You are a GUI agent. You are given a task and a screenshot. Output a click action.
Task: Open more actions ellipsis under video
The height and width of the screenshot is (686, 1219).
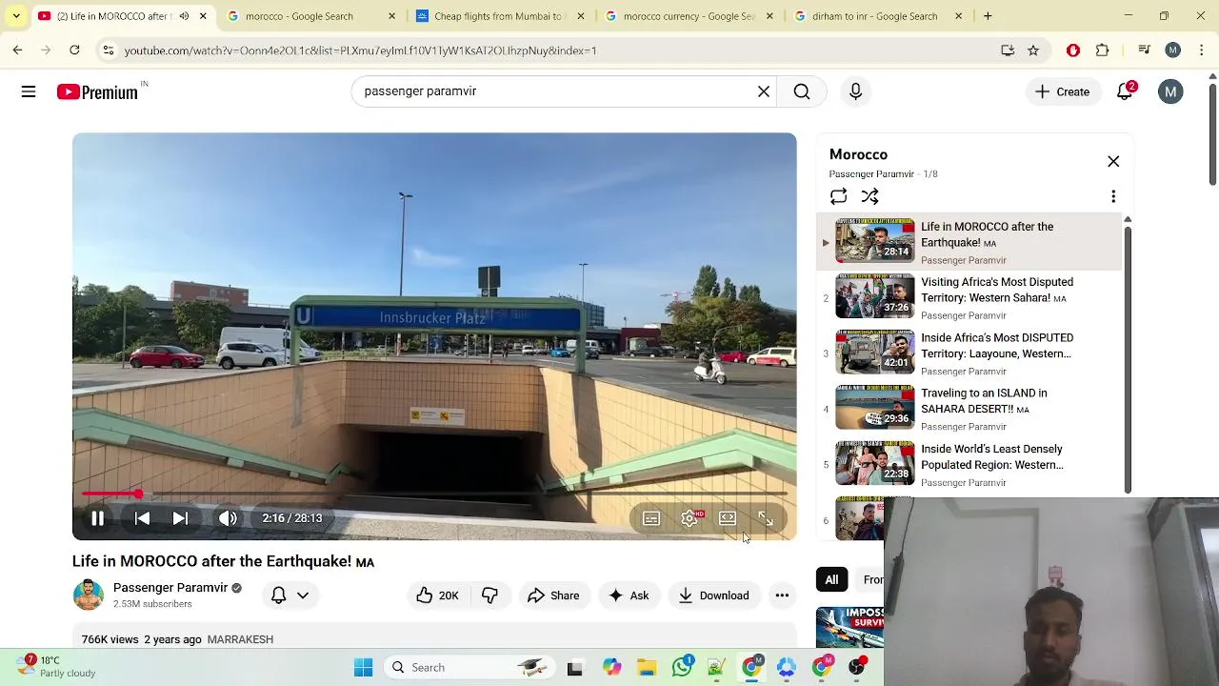pos(782,595)
